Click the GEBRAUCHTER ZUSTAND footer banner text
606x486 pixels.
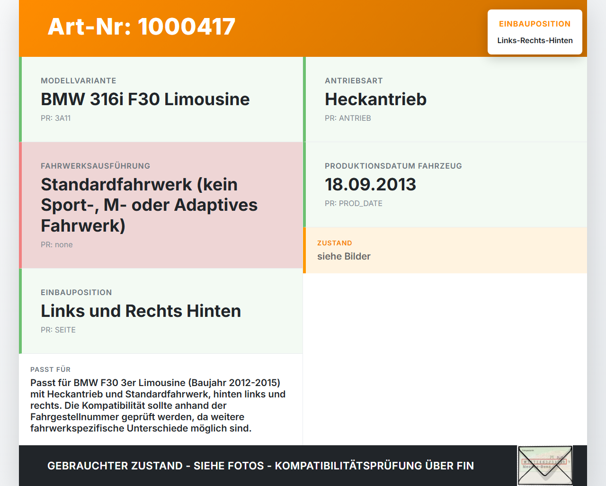tap(260, 466)
